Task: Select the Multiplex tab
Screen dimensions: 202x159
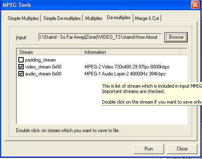Action: click(94, 18)
